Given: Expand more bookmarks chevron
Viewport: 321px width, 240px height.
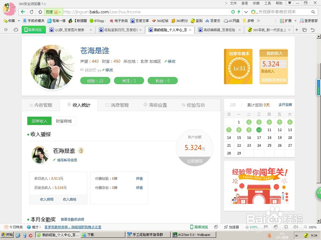Looking at the screenshot, I should click(258, 21).
